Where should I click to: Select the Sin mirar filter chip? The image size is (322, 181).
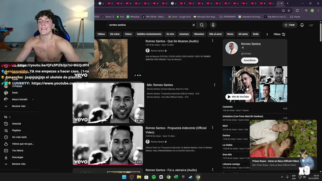[x=115, y=34]
